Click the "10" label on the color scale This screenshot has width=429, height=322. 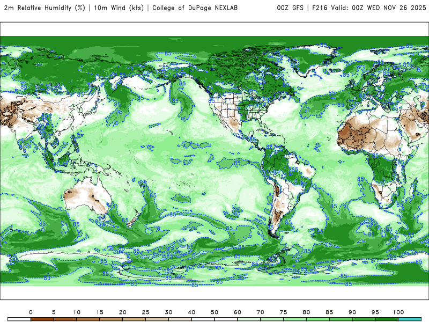click(77, 312)
